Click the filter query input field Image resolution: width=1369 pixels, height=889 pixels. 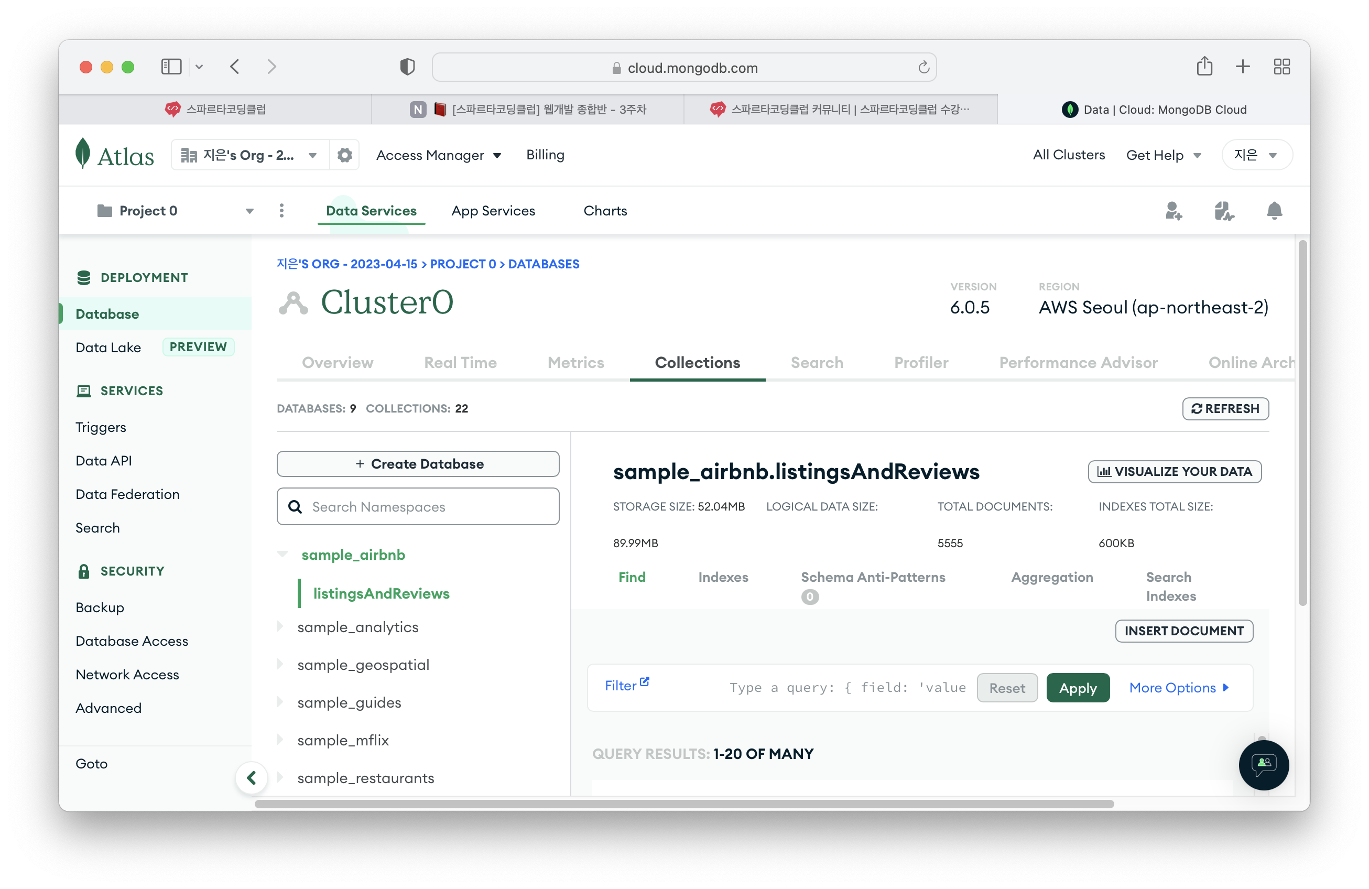click(848, 688)
